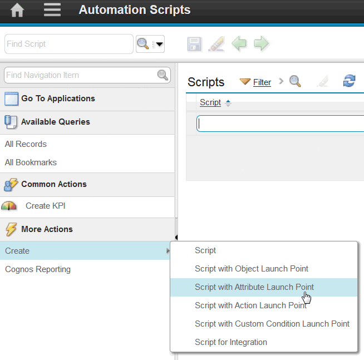Image resolution: width=364 pixels, height=360 pixels.
Task: Choose Script for Integration option
Action: tap(230, 342)
